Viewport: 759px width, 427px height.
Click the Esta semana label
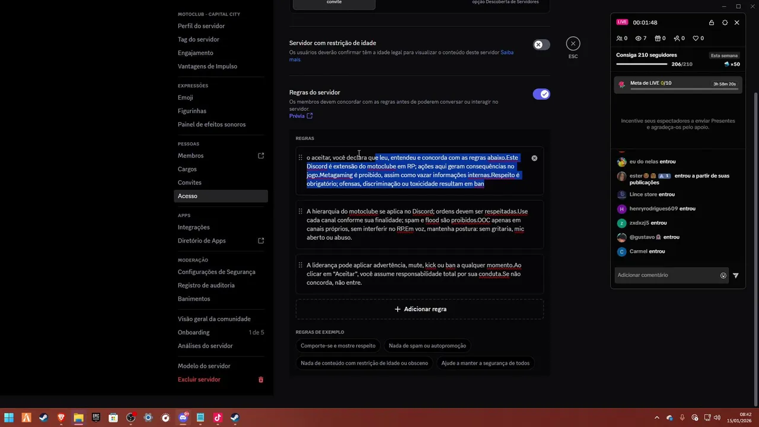point(724,56)
